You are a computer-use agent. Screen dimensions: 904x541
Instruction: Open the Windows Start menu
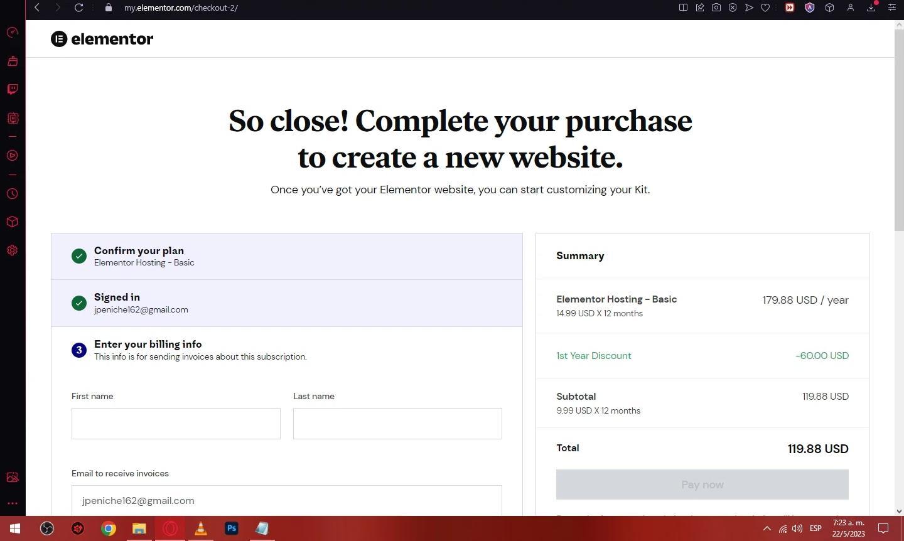coord(15,528)
